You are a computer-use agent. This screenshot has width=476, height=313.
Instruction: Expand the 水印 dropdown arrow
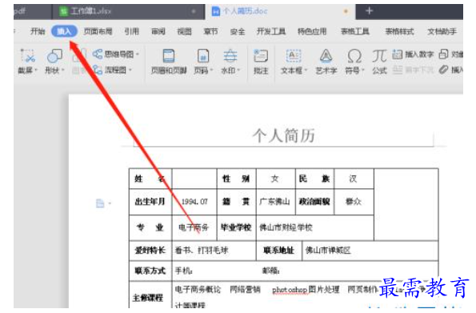click(x=238, y=70)
